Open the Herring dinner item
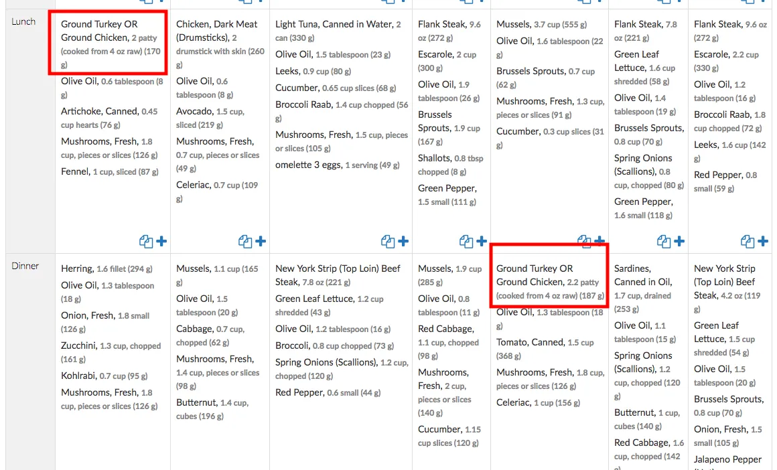 pos(77,268)
